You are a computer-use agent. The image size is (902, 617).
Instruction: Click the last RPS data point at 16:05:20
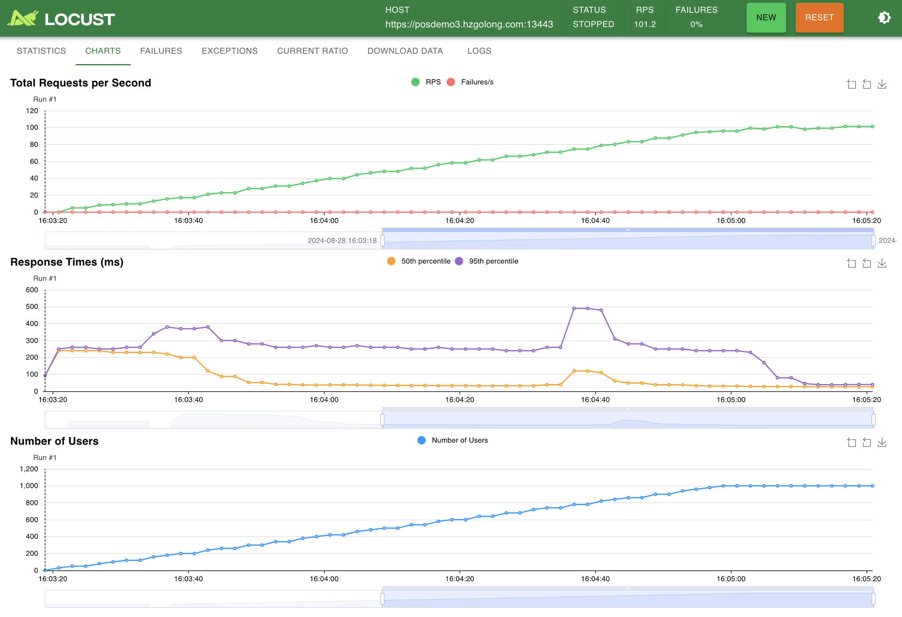(x=873, y=127)
